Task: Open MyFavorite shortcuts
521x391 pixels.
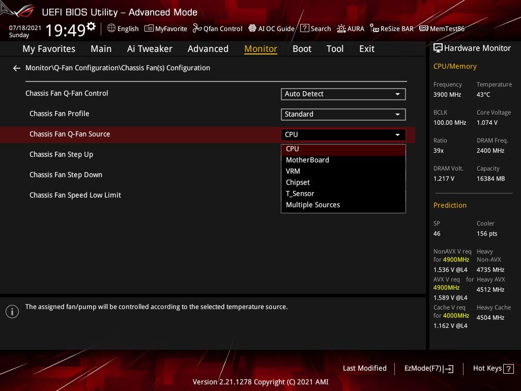Action: pyautogui.click(x=165, y=29)
